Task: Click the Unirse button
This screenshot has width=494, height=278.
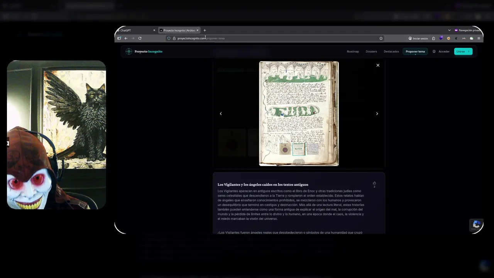Action: tap(463, 51)
